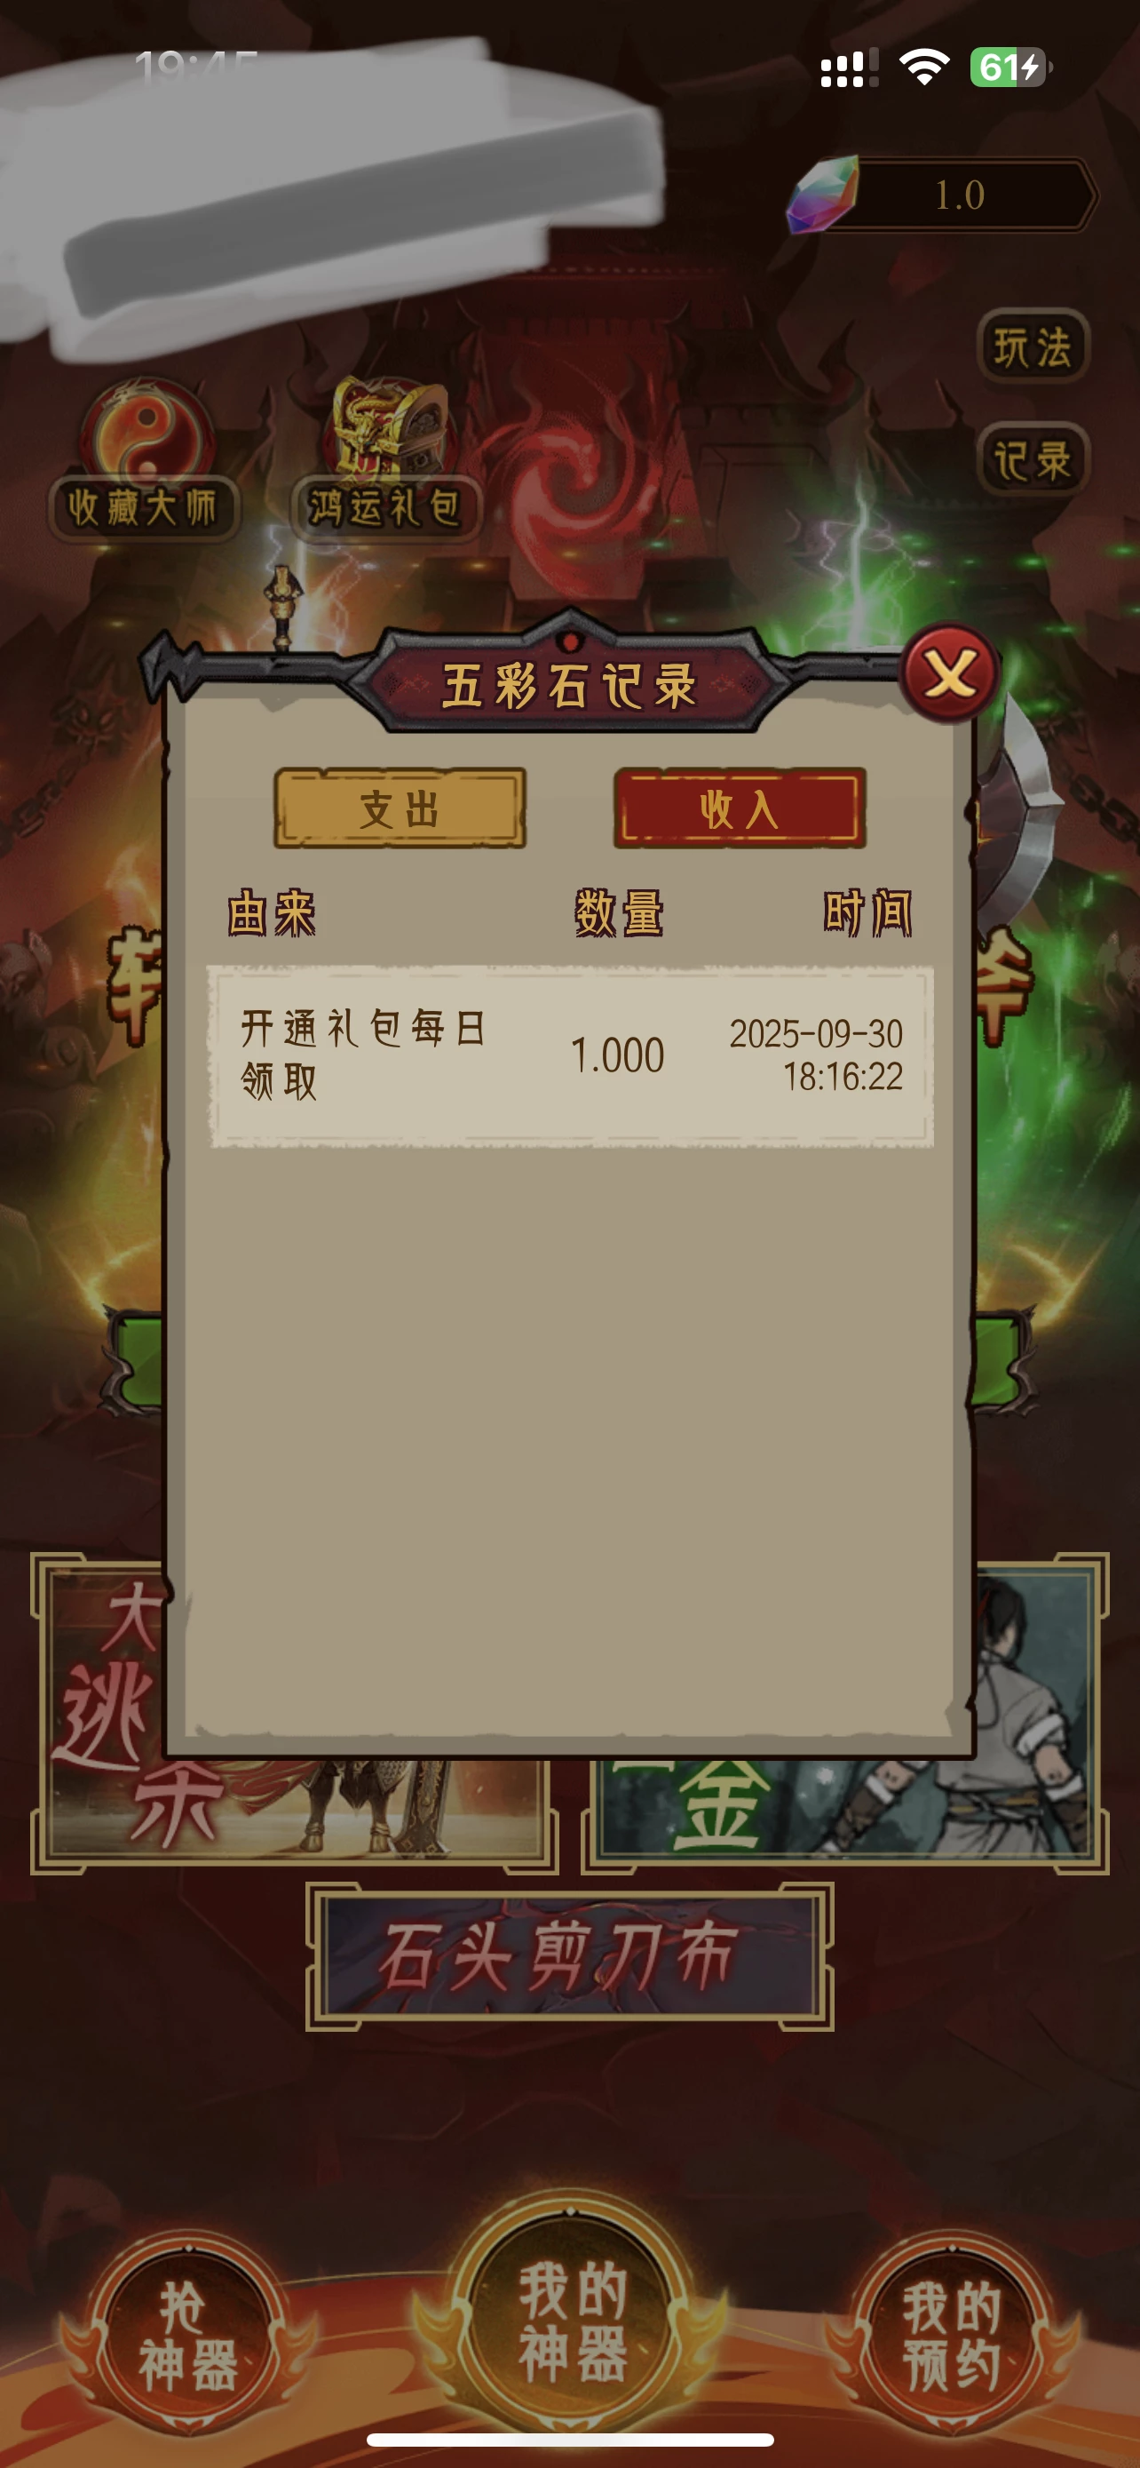The image size is (1140, 2468).
Task: Tap the battery indicator in status bar
Action: (1010, 67)
